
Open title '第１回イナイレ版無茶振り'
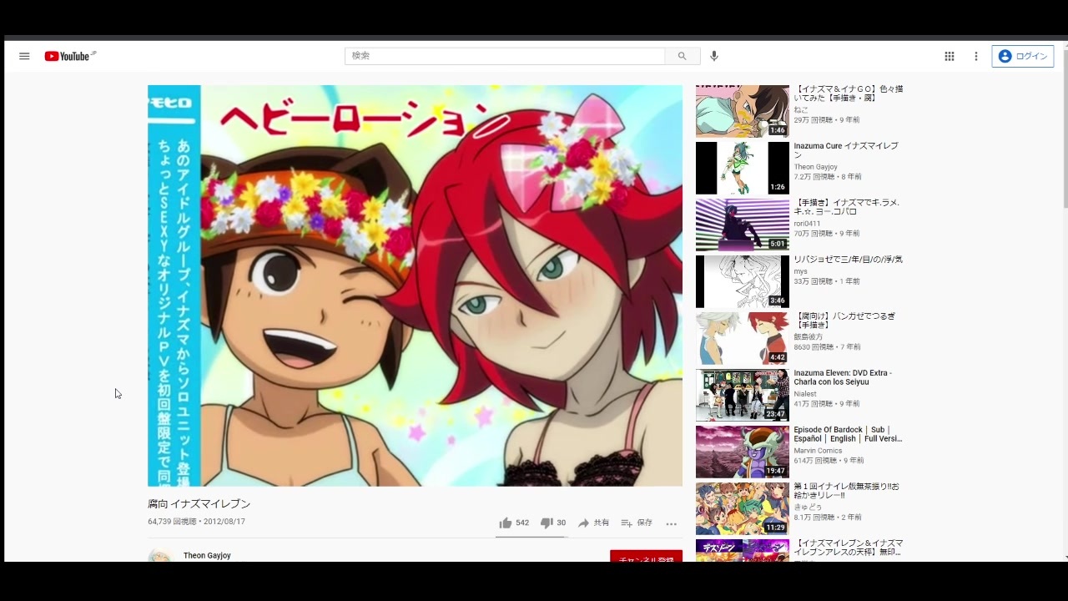coord(846,491)
